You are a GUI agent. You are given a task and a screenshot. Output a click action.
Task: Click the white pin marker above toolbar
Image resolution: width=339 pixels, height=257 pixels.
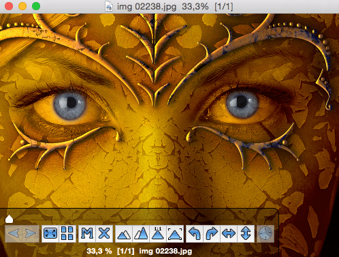point(9,219)
